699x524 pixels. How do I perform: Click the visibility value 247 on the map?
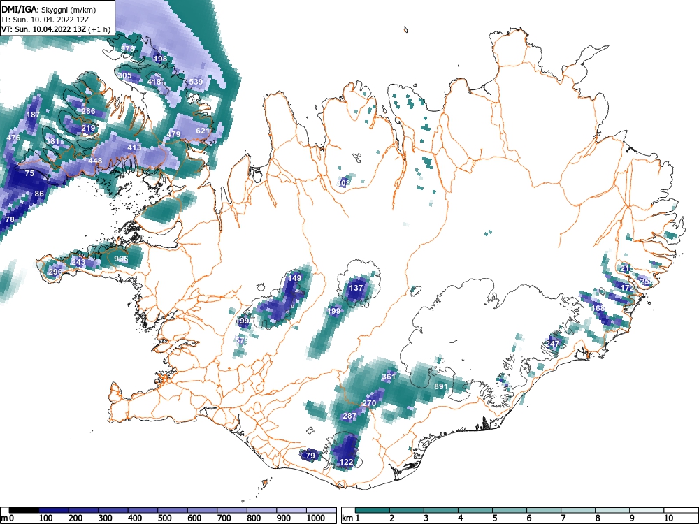pos(552,344)
